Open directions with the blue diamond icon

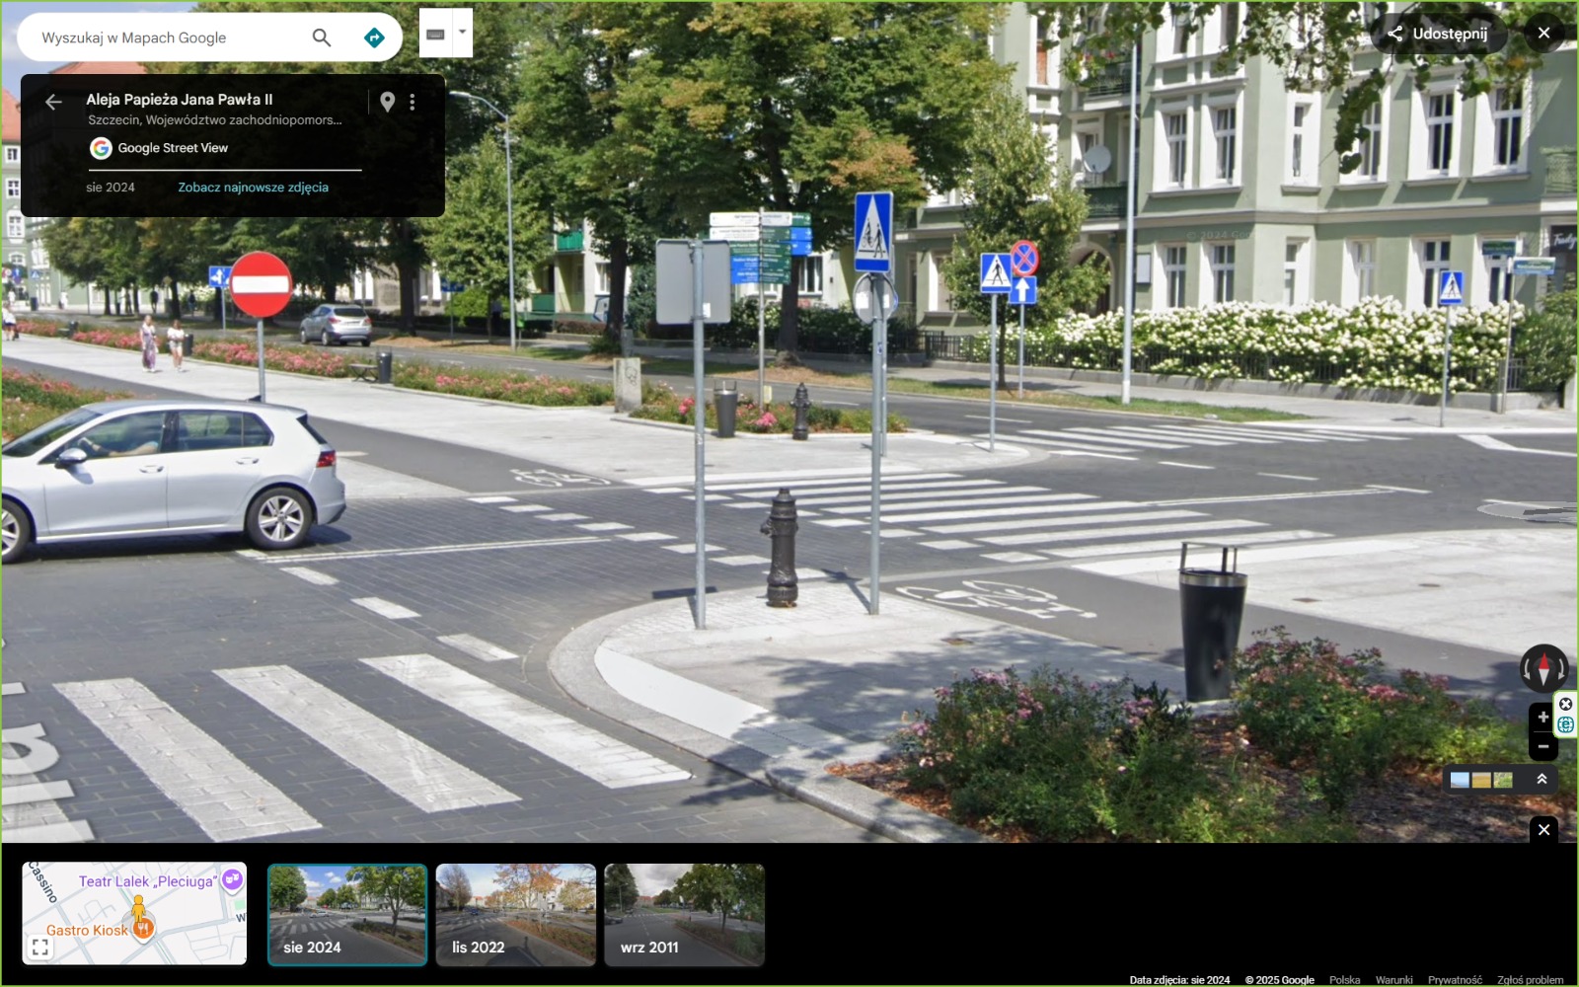pos(374,38)
